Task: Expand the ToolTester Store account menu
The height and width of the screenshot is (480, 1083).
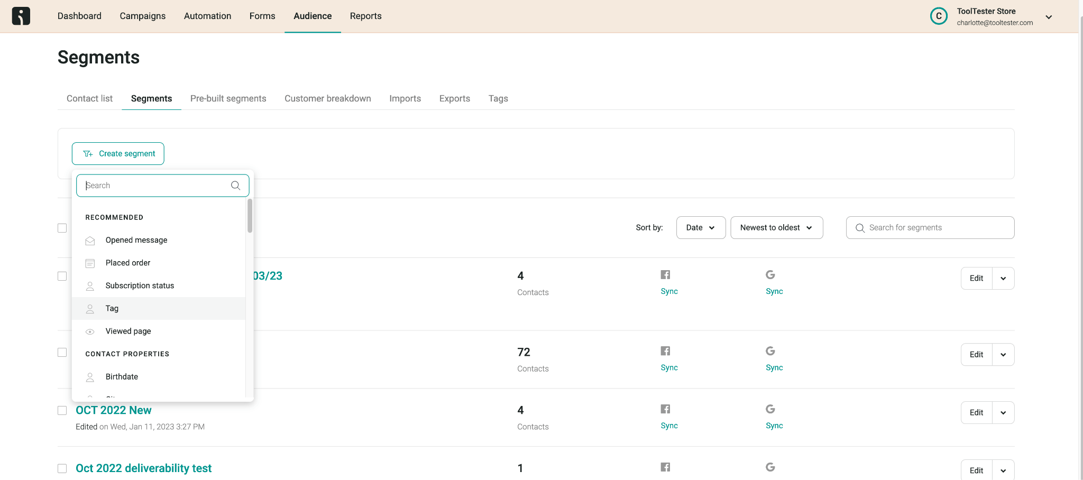Action: (1049, 17)
